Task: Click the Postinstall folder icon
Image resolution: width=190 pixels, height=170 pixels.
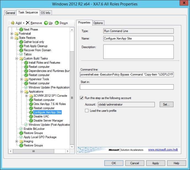Action: tap(16, 34)
